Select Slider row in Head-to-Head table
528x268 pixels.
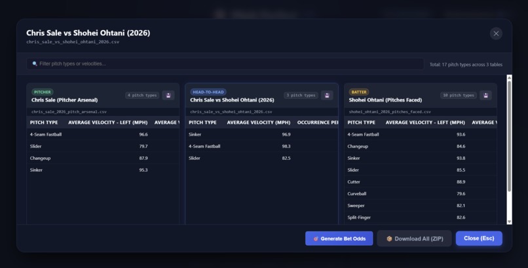tap(261, 158)
